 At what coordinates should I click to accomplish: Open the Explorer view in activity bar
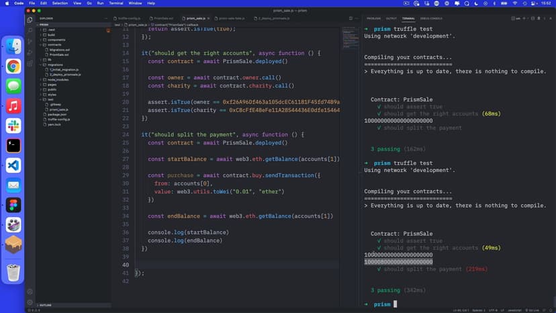tap(30, 19)
